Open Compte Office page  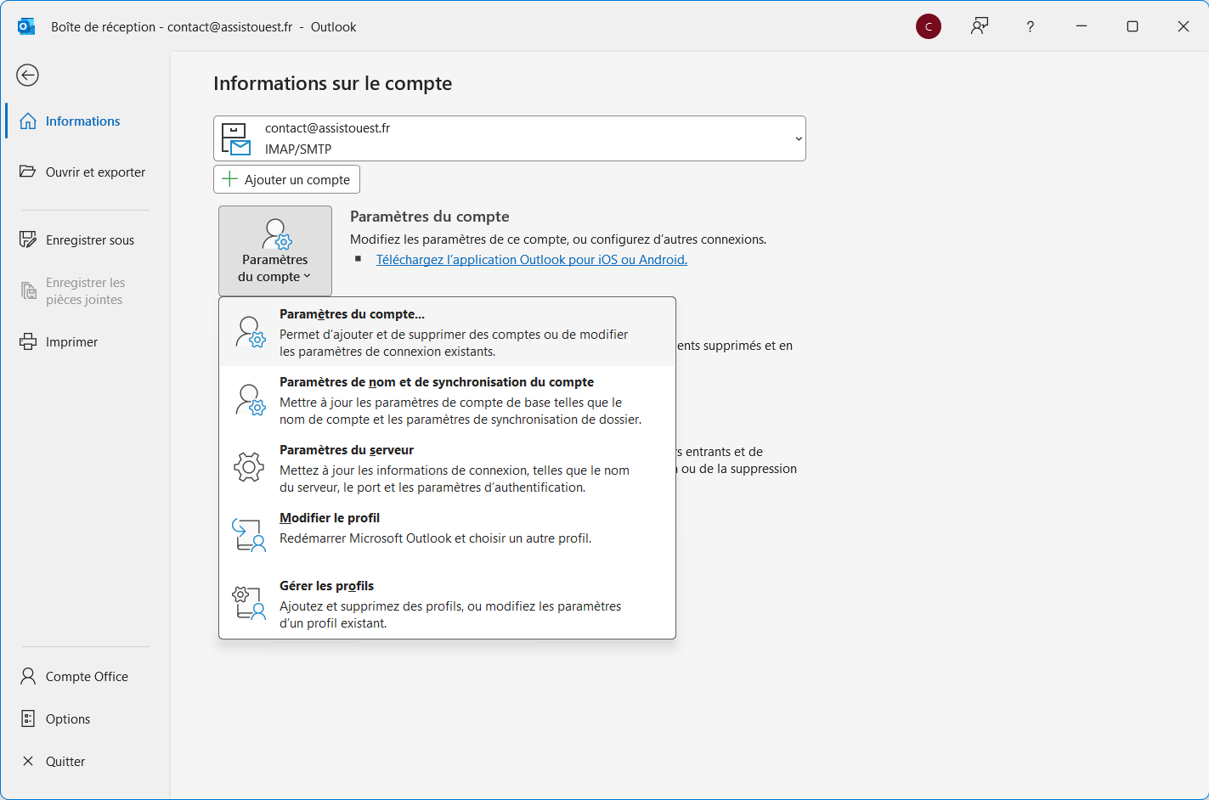[x=83, y=676]
